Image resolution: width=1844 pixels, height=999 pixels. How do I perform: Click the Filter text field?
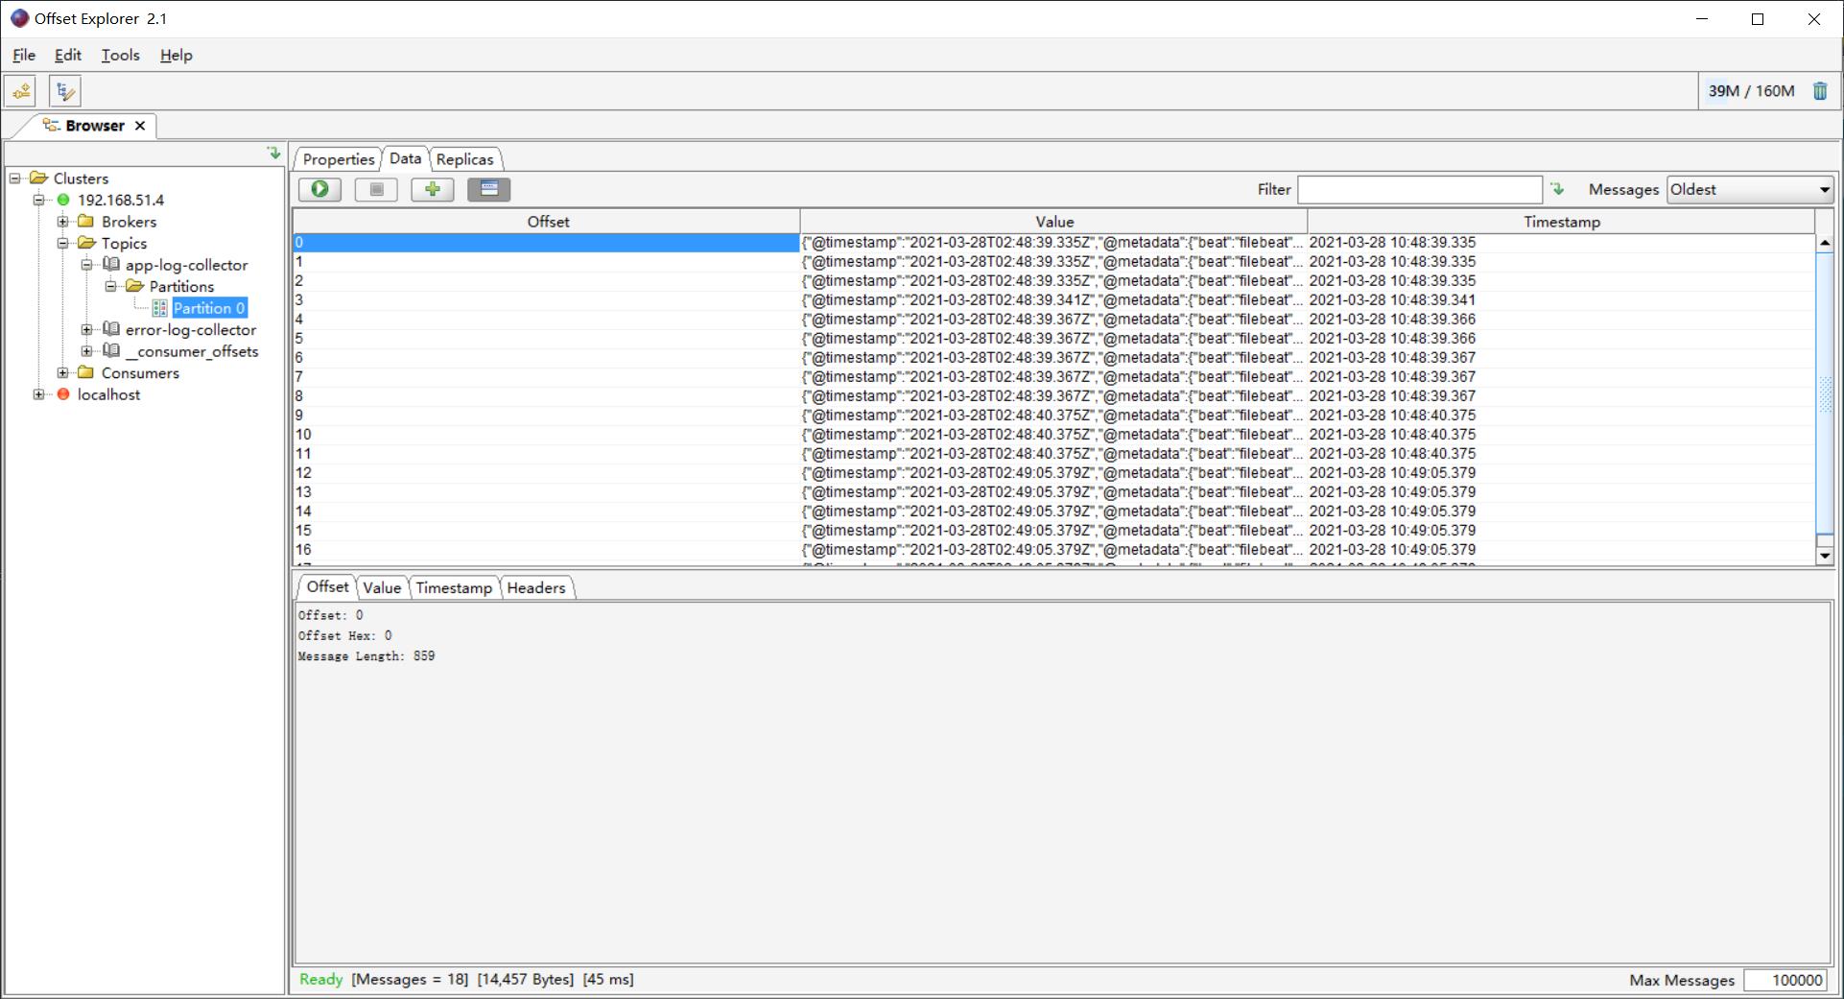pyautogui.click(x=1420, y=189)
